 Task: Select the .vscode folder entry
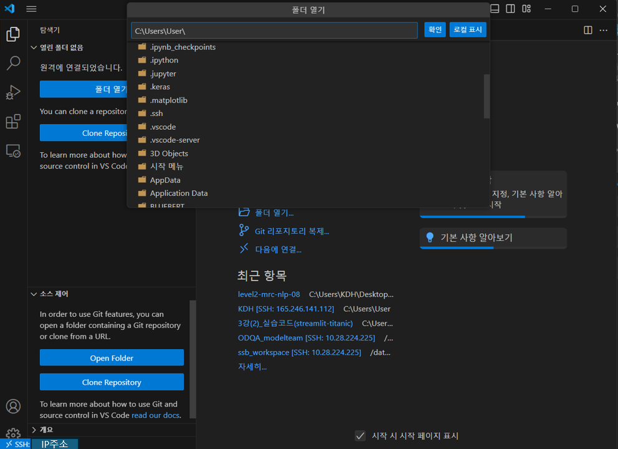click(308, 127)
